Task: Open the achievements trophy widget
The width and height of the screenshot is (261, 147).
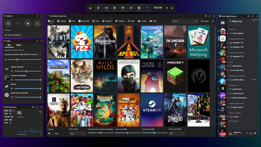Action: [98, 8]
